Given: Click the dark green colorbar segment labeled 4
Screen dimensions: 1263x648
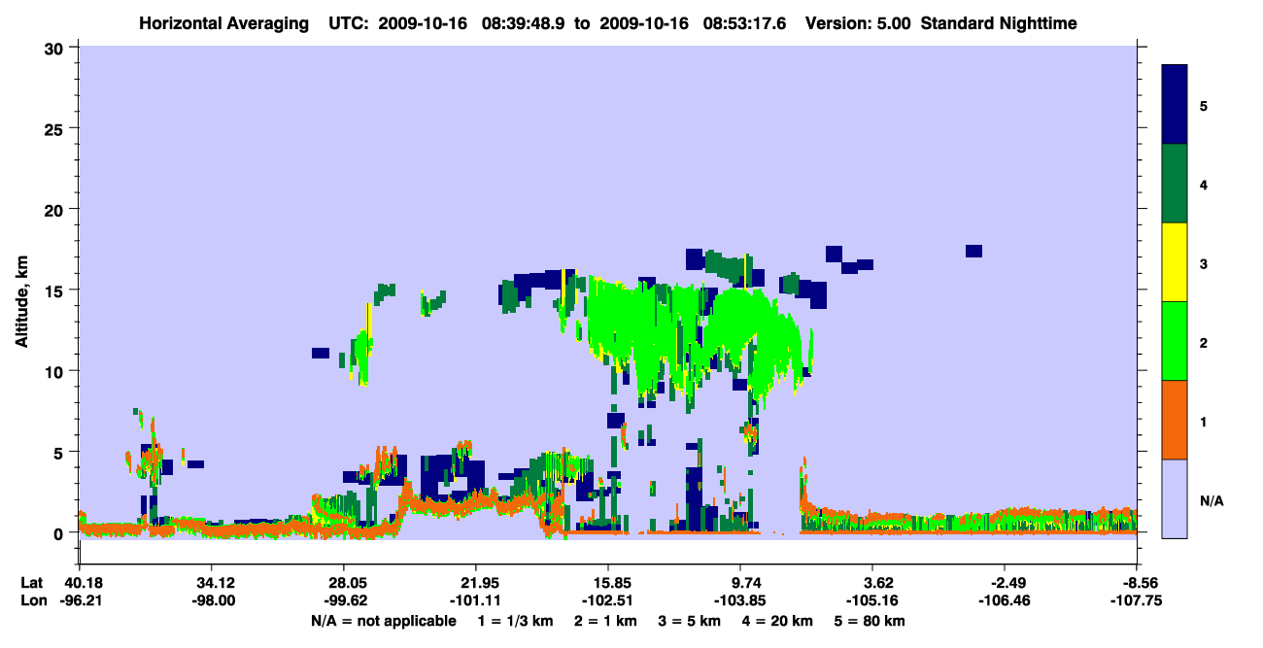Looking at the screenshot, I should [1175, 184].
